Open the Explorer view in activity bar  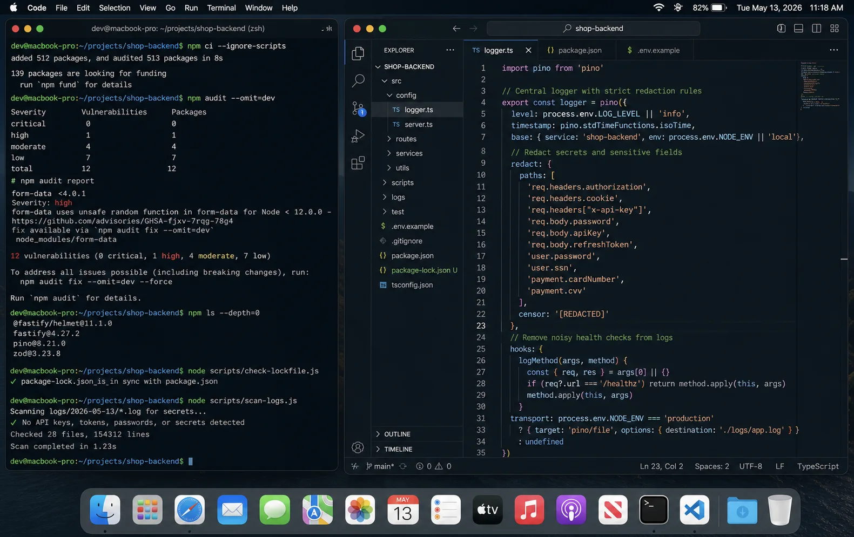[358, 53]
